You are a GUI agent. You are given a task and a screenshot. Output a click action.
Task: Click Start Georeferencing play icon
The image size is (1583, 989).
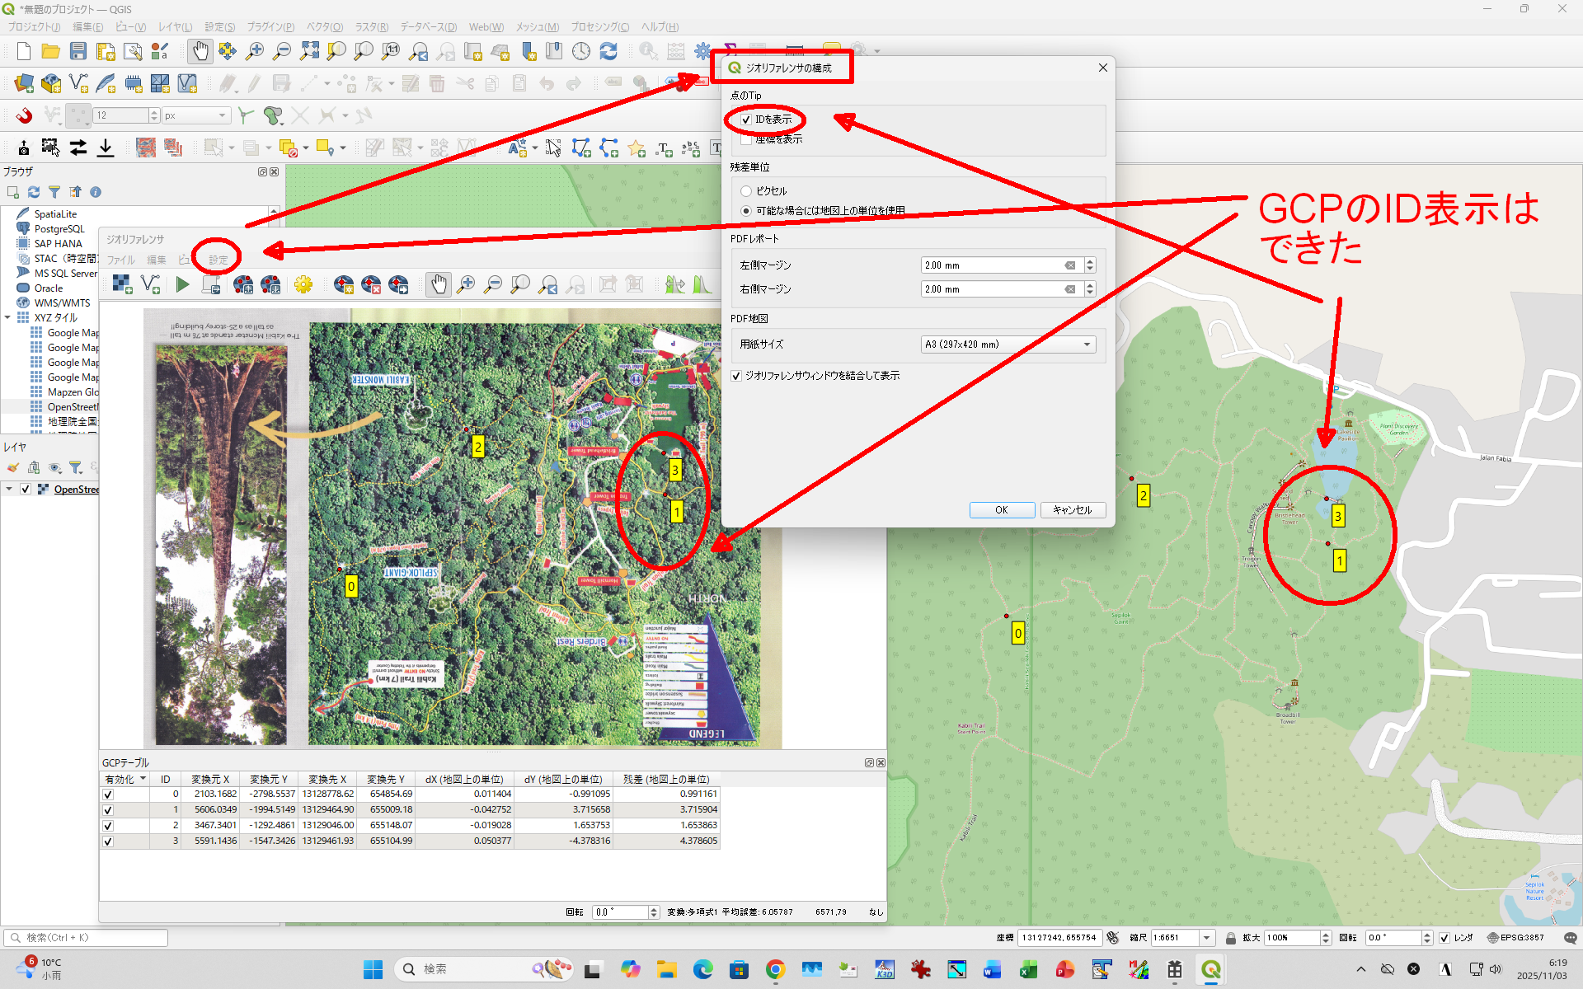182,285
